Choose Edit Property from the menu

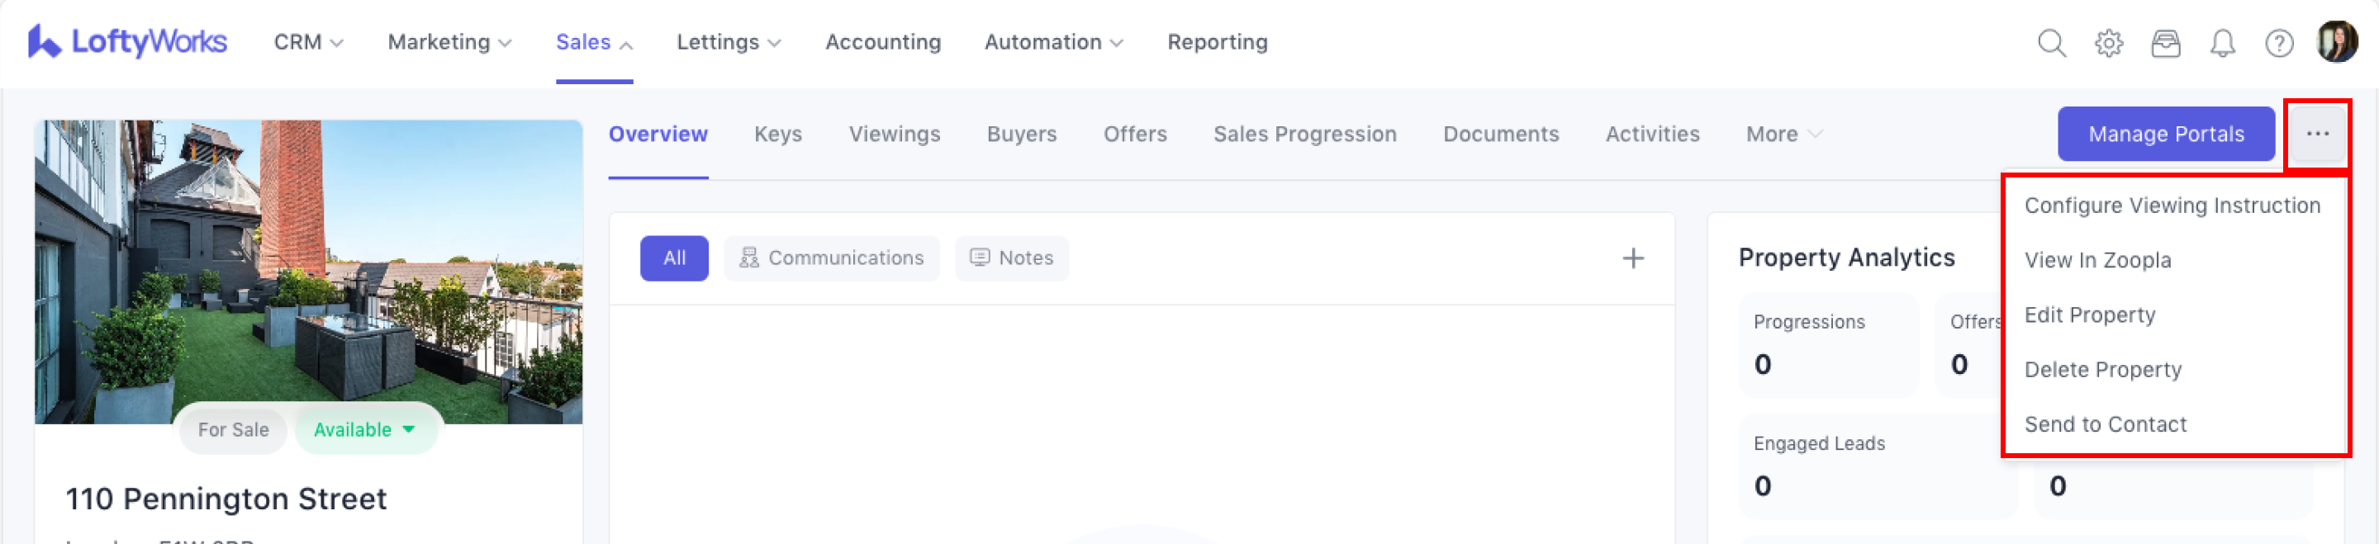[x=2089, y=315]
